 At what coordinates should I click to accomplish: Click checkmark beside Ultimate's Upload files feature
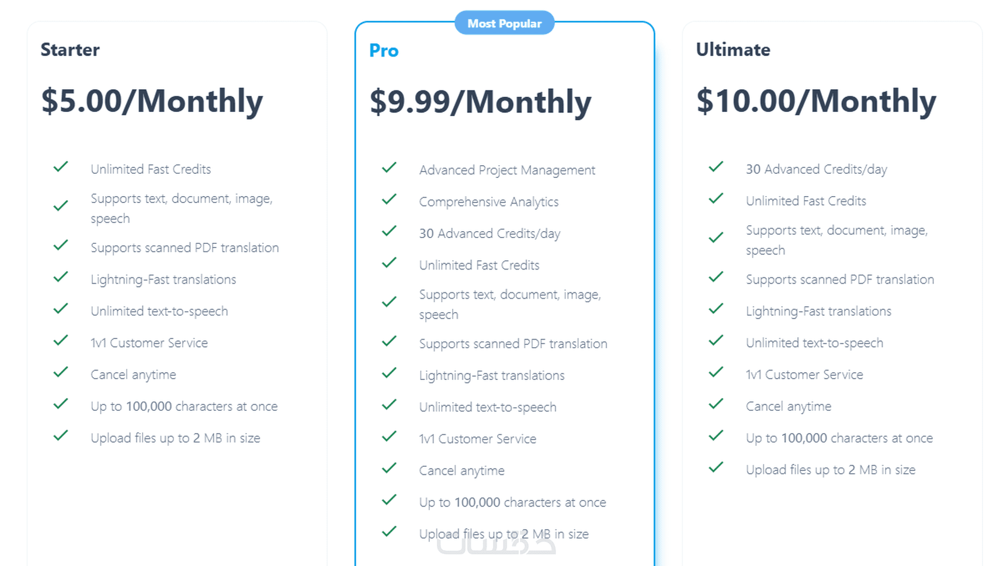[716, 468]
